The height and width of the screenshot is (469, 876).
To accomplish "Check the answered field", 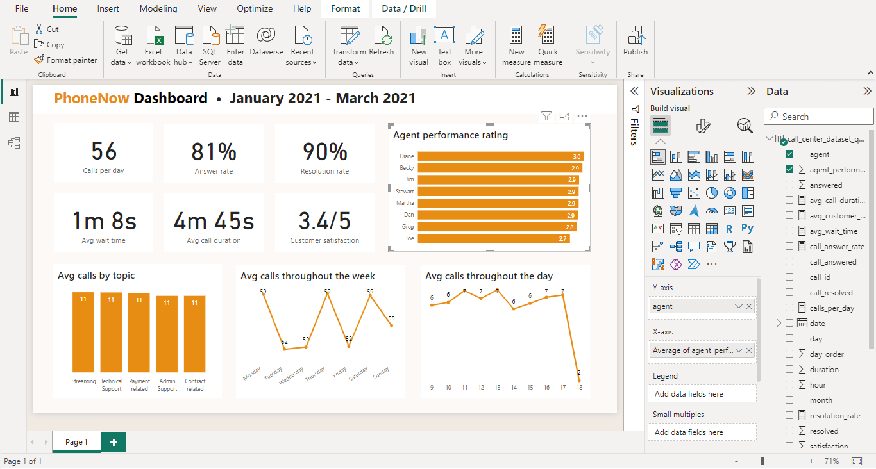I will pos(789,185).
